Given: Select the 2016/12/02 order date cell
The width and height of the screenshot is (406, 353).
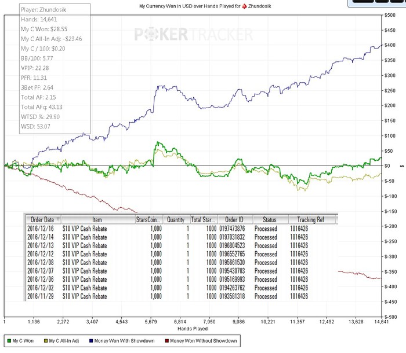Looking at the screenshot, I should 41,288.
